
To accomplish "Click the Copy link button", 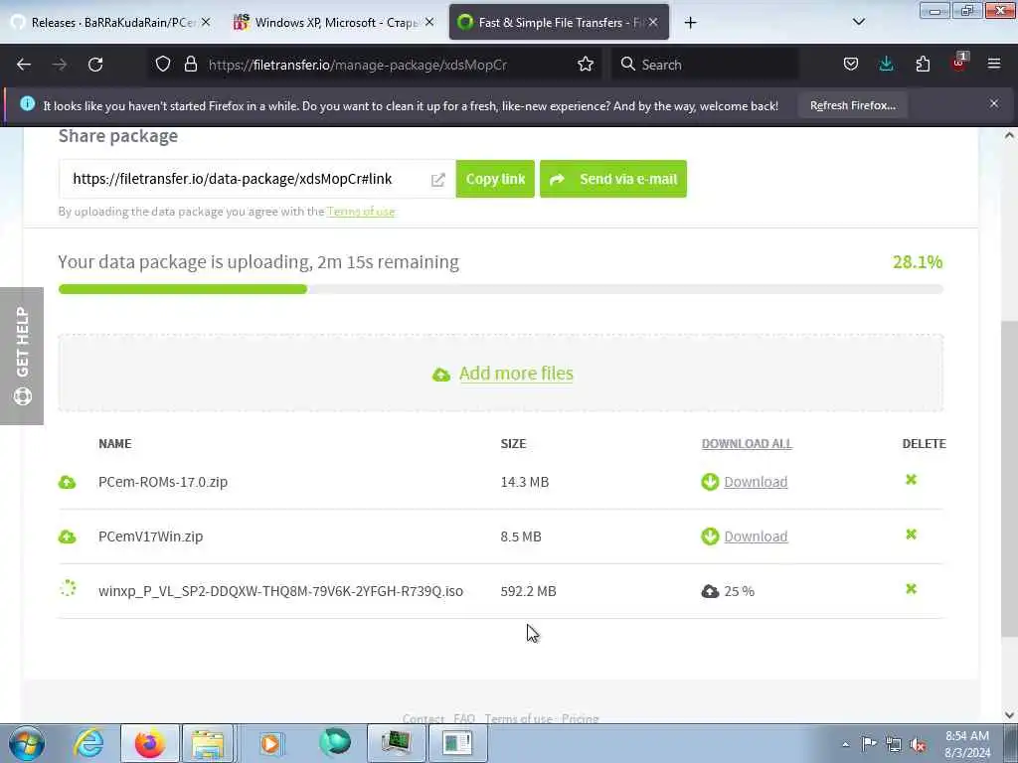I will [x=495, y=179].
